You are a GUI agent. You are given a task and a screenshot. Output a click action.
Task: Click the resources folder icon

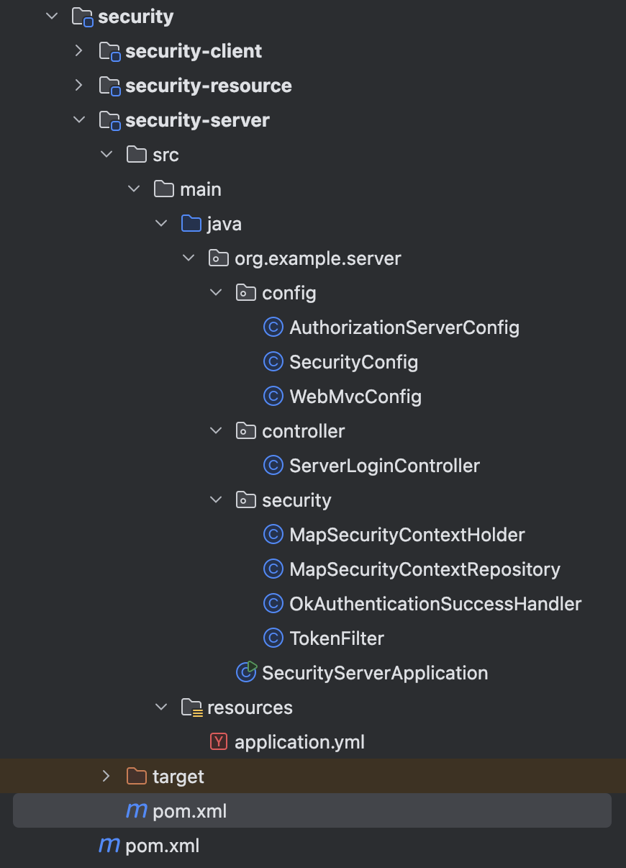point(191,707)
